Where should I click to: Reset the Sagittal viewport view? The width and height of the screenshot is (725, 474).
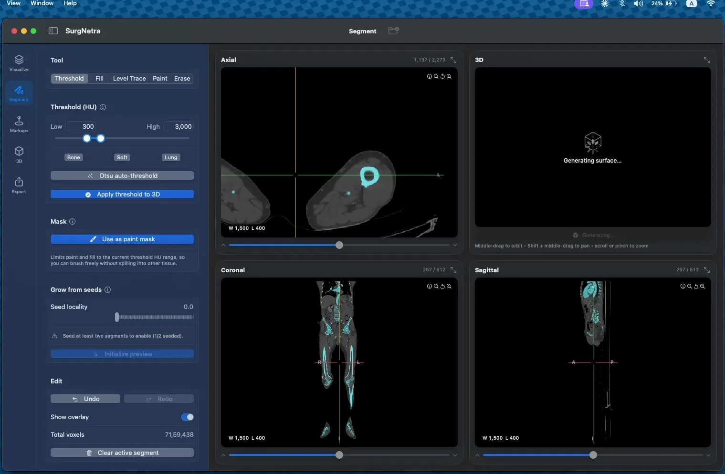point(696,286)
